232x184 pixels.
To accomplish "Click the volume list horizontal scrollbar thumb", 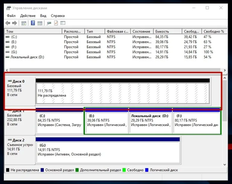I will (x=115, y=70).
